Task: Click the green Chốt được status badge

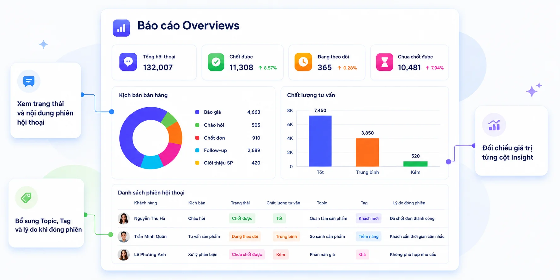Action: click(x=242, y=218)
